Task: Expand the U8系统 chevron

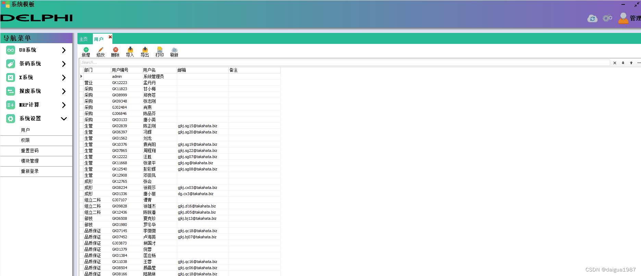Action: pyautogui.click(x=64, y=50)
